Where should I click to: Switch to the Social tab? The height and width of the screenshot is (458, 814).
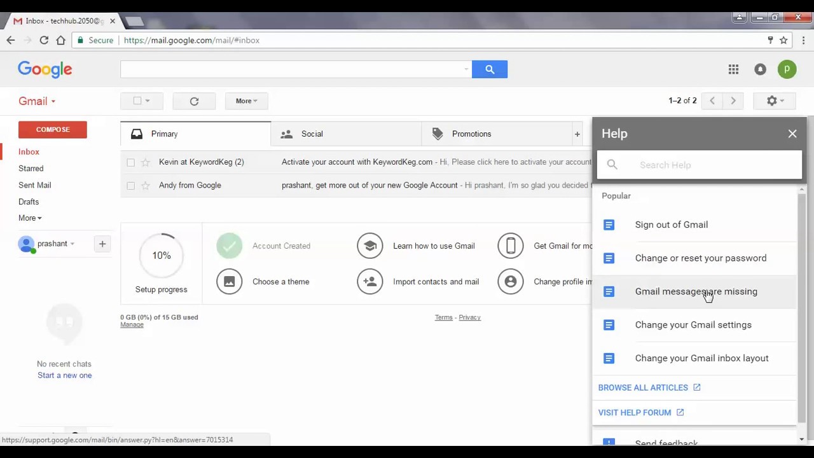click(346, 134)
